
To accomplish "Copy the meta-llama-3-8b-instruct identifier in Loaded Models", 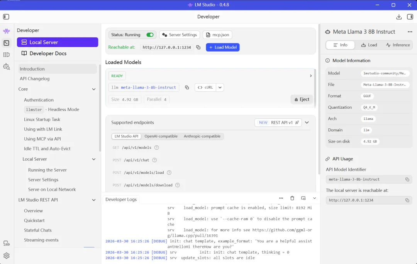I will (x=187, y=87).
